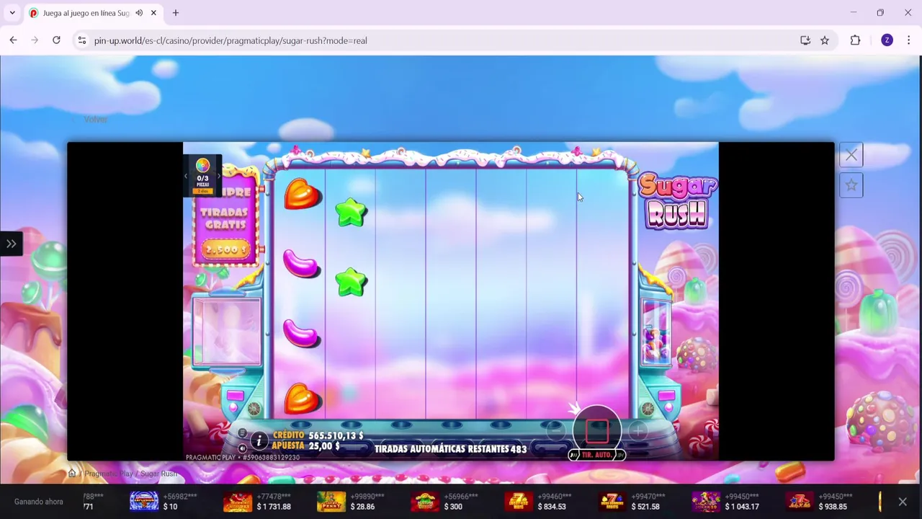Bookmark this page with star icon
Image resolution: width=922 pixels, height=519 pixels.
click(825, 40)
